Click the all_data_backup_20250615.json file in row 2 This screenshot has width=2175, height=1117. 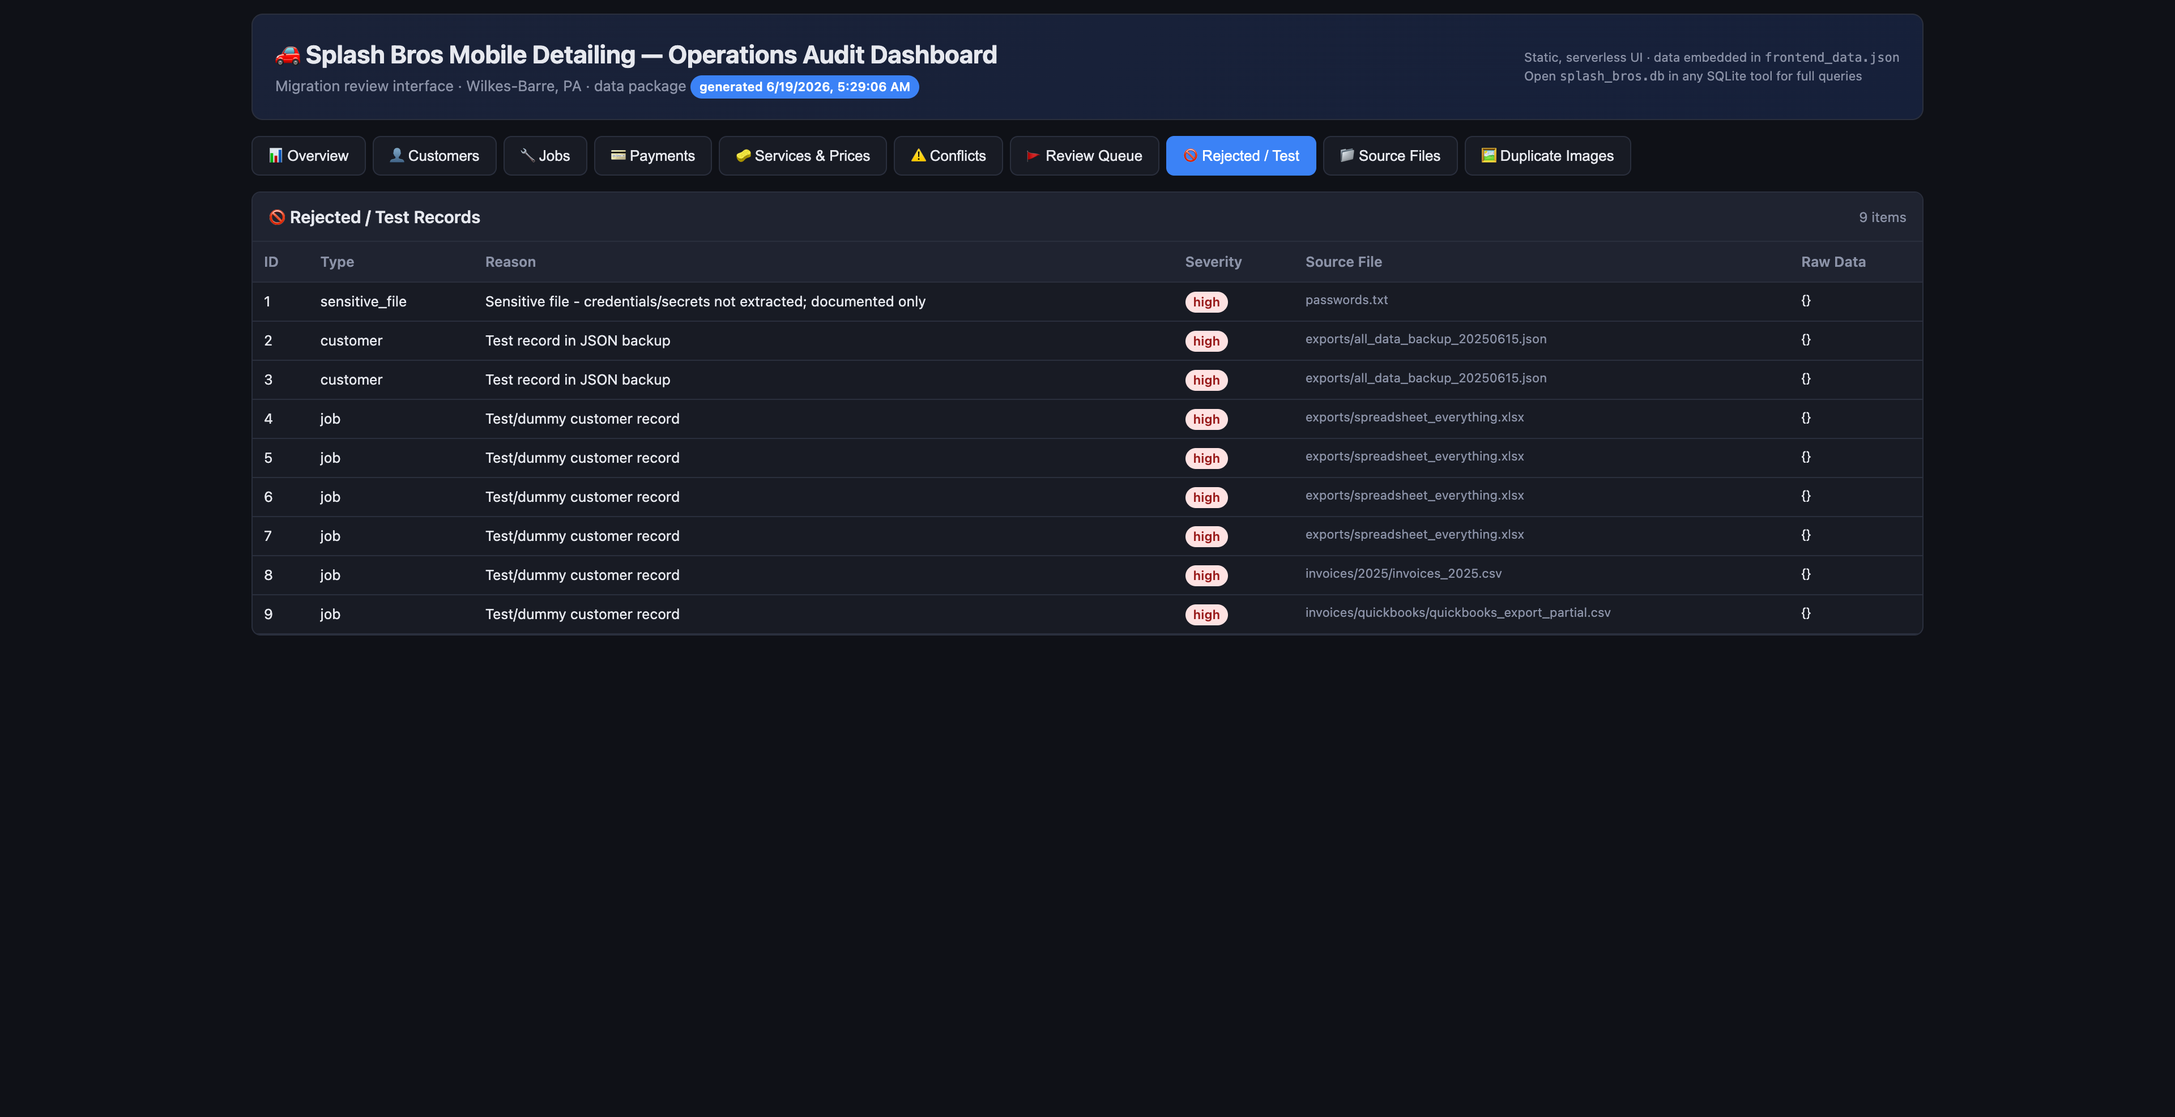1425,339
